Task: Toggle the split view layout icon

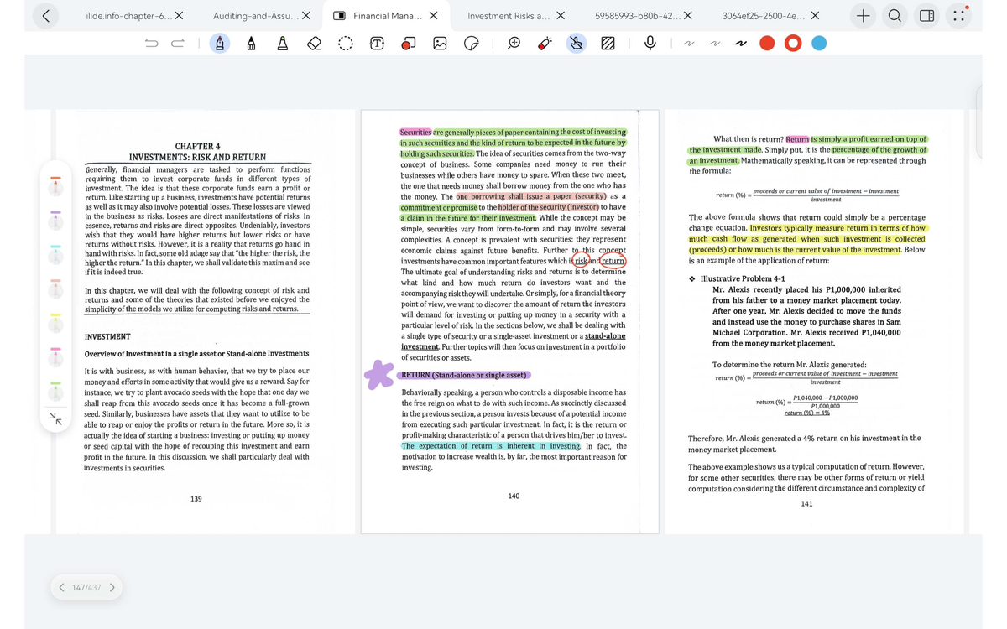Action: (x=926, y=16)
